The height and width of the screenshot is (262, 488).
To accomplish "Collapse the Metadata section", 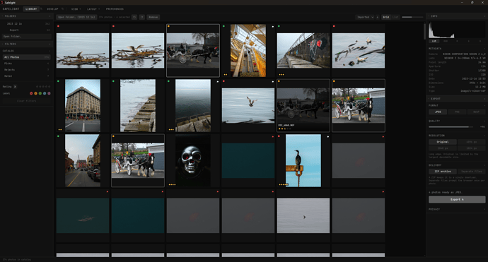I will (457, 49).
